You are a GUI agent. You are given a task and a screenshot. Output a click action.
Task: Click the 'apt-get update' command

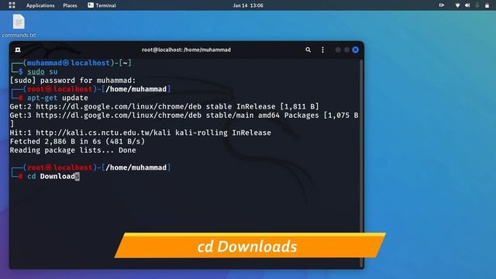pyautogui.click(x=57, y=98)
